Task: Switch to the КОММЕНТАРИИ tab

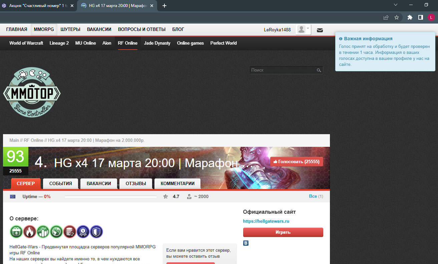Action: tap(177, 183)
